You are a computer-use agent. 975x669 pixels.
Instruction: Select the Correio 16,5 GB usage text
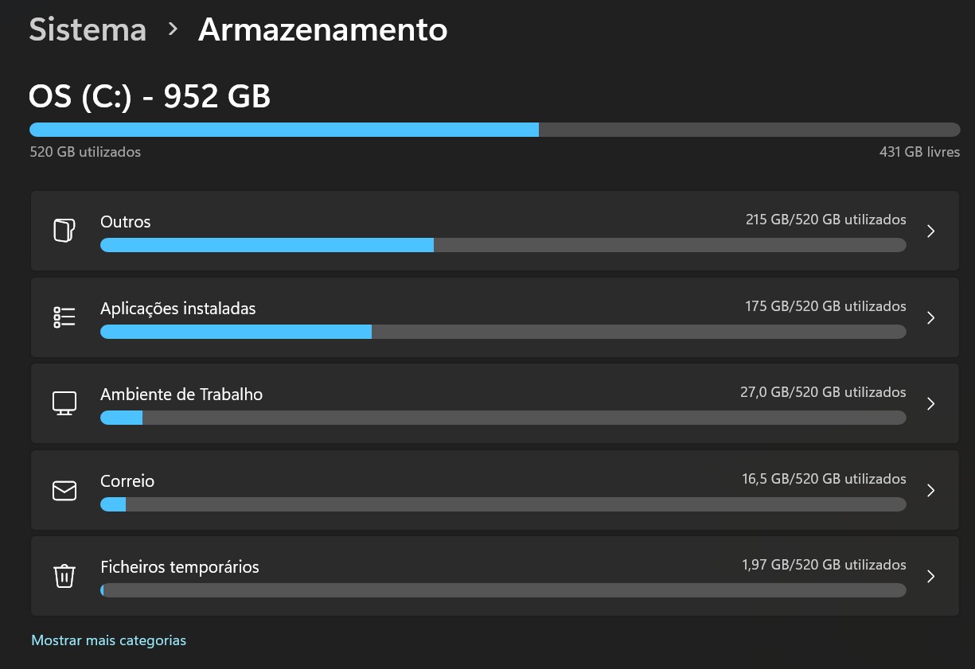point(823,479)
